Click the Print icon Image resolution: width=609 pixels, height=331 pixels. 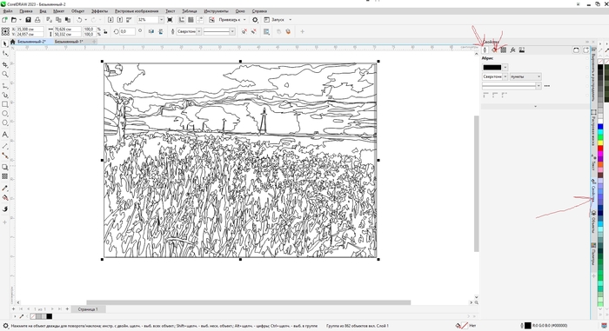(x=37, y=19)
